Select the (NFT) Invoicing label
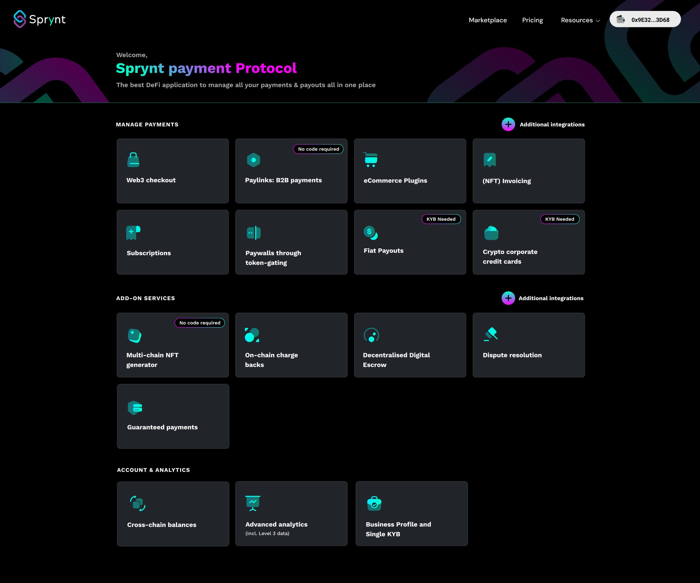Image resolution: width=700 pixels, height=583 pixels. (x=507, y=181)
